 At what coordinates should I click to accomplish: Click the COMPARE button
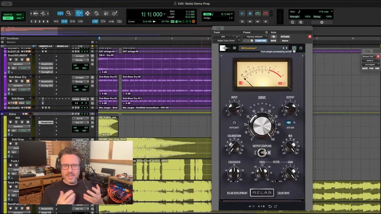[x=260, y=41]
